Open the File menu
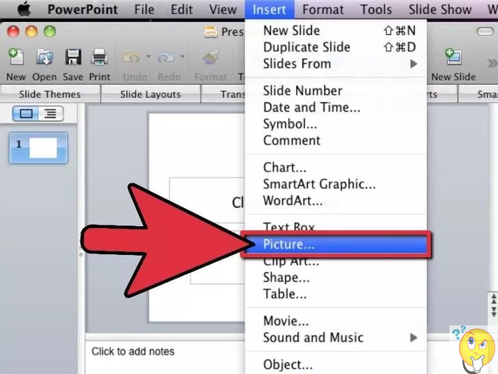 [144, 9]
